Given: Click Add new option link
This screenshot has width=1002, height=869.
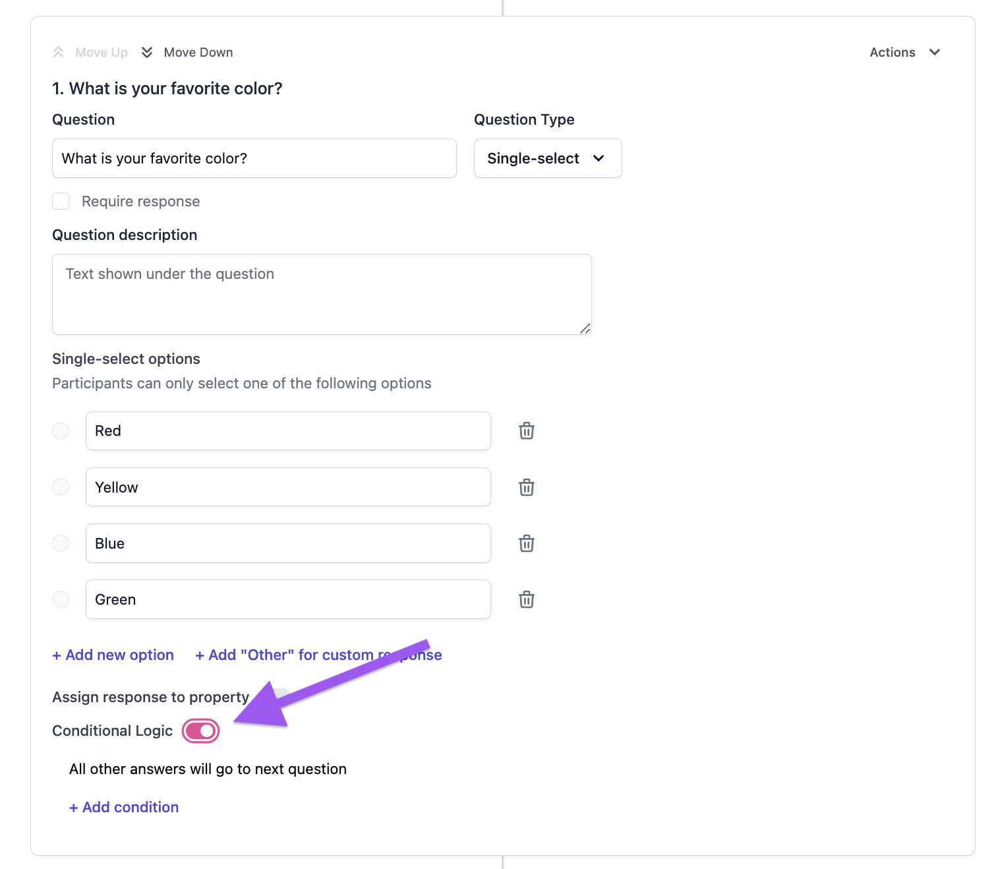Looking at the screenshot, I should (x=113, y=655).
